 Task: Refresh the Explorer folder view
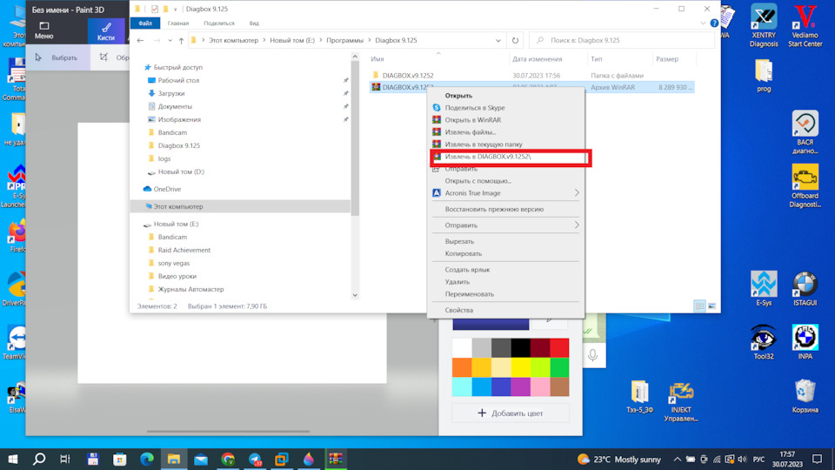pyautogui.click(x=515, y=41)
